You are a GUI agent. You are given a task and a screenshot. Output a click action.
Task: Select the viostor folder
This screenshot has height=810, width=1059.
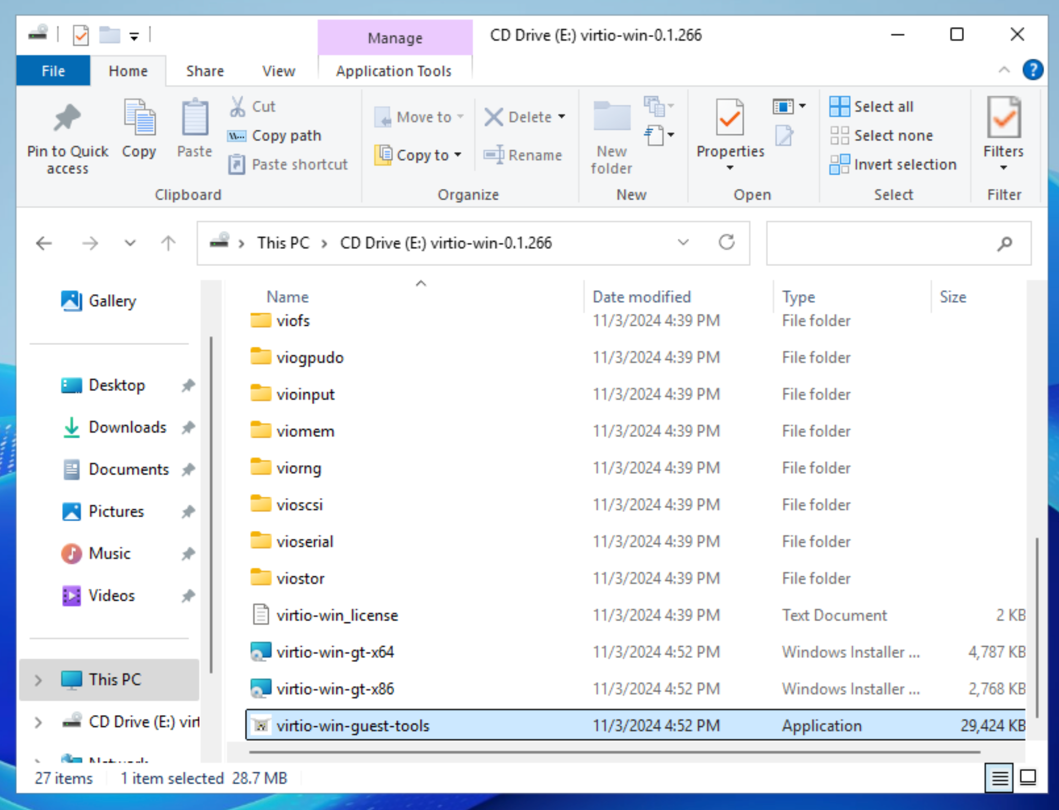(635, 578)
